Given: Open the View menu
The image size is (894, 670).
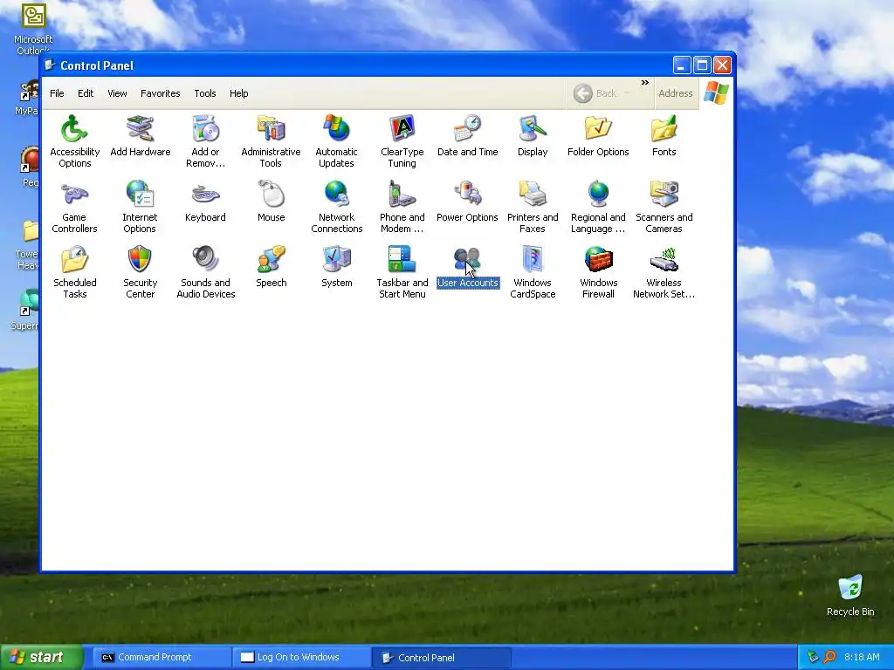Looking at the screenshot, I should pyautogui.click(x=118, y=93).
